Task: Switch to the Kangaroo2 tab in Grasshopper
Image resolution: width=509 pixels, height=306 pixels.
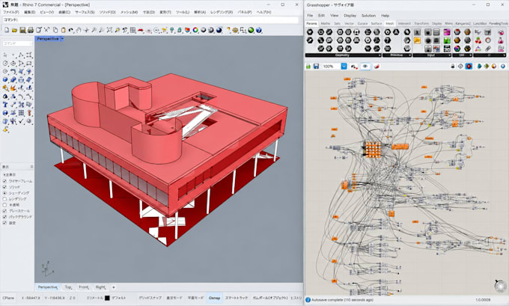Action: [463, 23]
